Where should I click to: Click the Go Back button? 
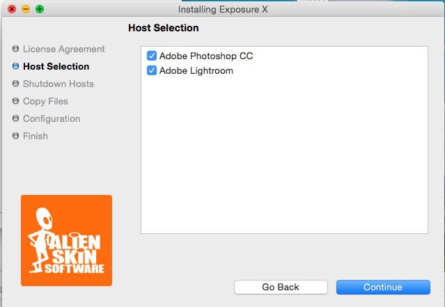[x=281, y=287]
